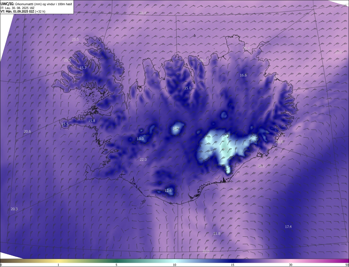Screen dimensions: 349x267
Task: Click the 27.5 value at the east edge
Action: [338, 52]
